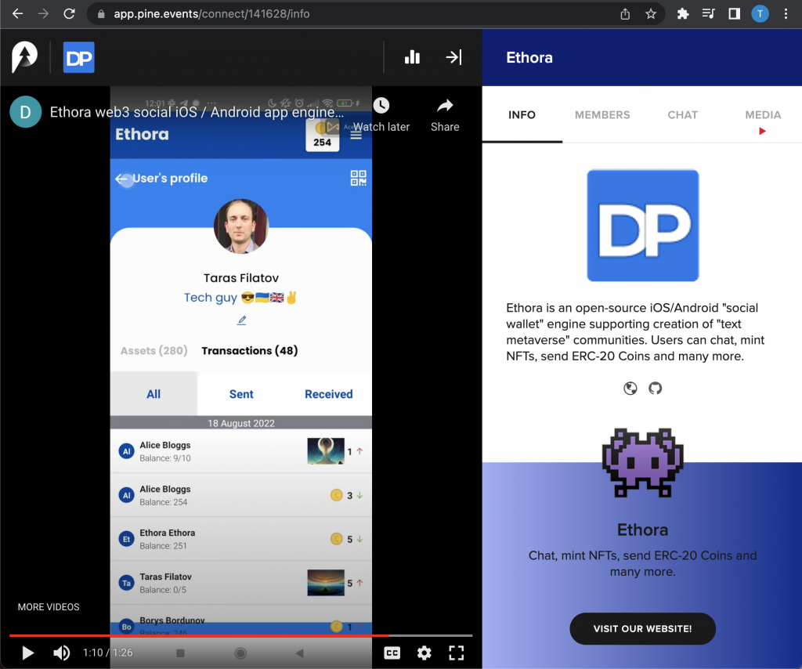Click the Ethora heading under the mascot
The image size is (802, 669).
pos(642,530)
